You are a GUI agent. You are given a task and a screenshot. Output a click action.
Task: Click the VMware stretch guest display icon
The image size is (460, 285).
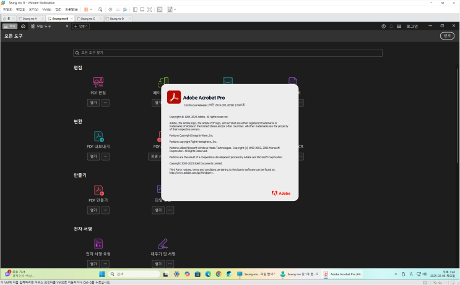click(170, 9)
